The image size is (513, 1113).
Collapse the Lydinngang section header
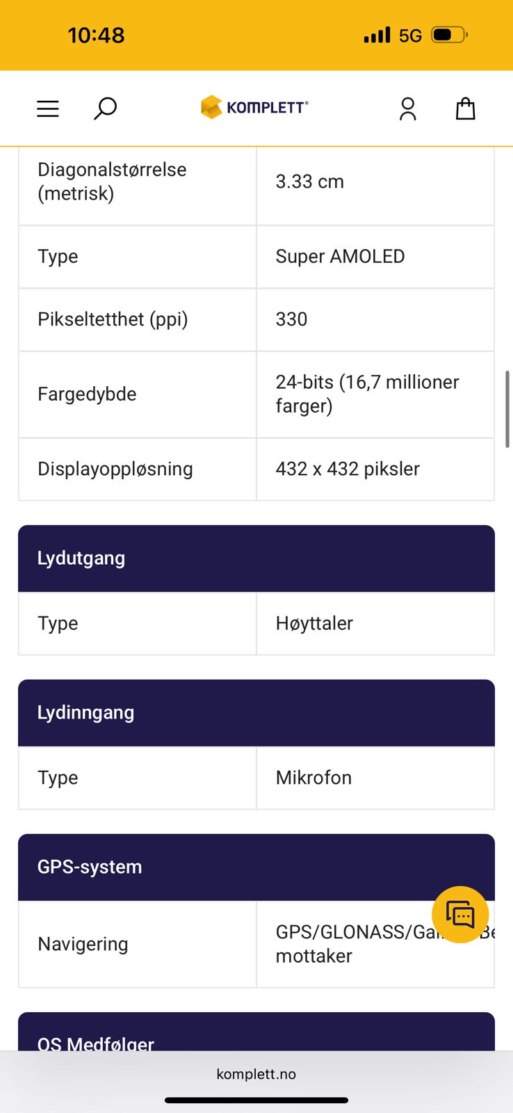[256, 712]
